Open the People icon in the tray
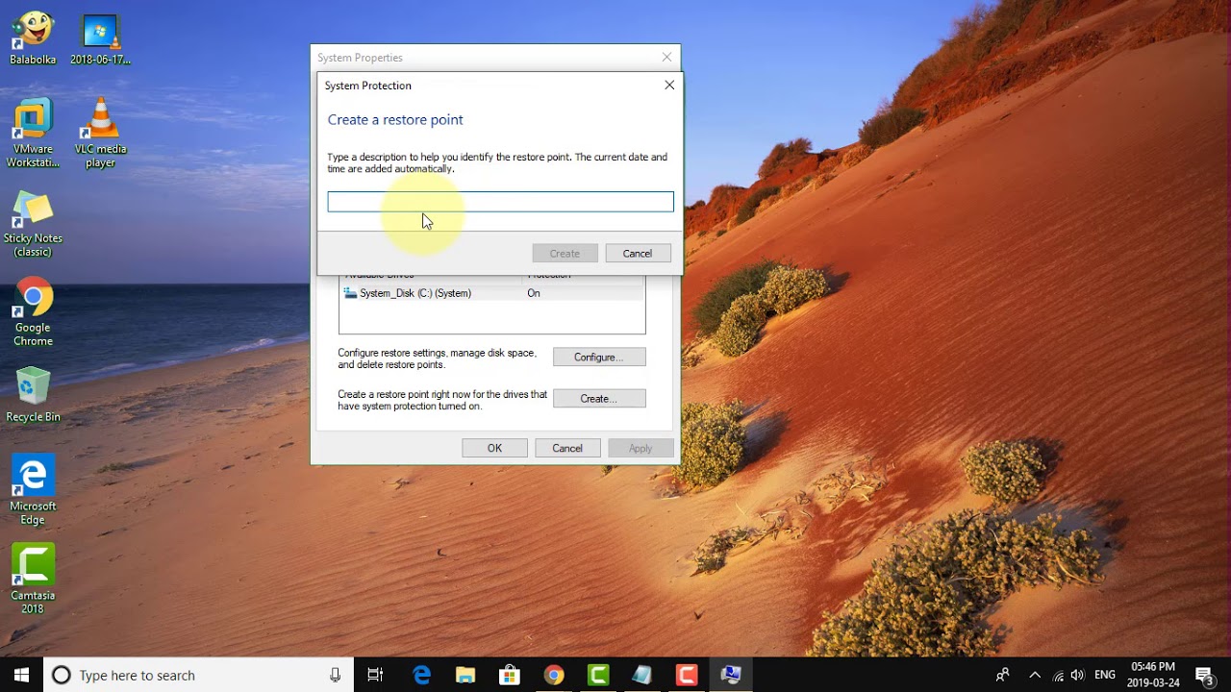Viewport: 1231px width, 692px height. (x=1002, y=675)
